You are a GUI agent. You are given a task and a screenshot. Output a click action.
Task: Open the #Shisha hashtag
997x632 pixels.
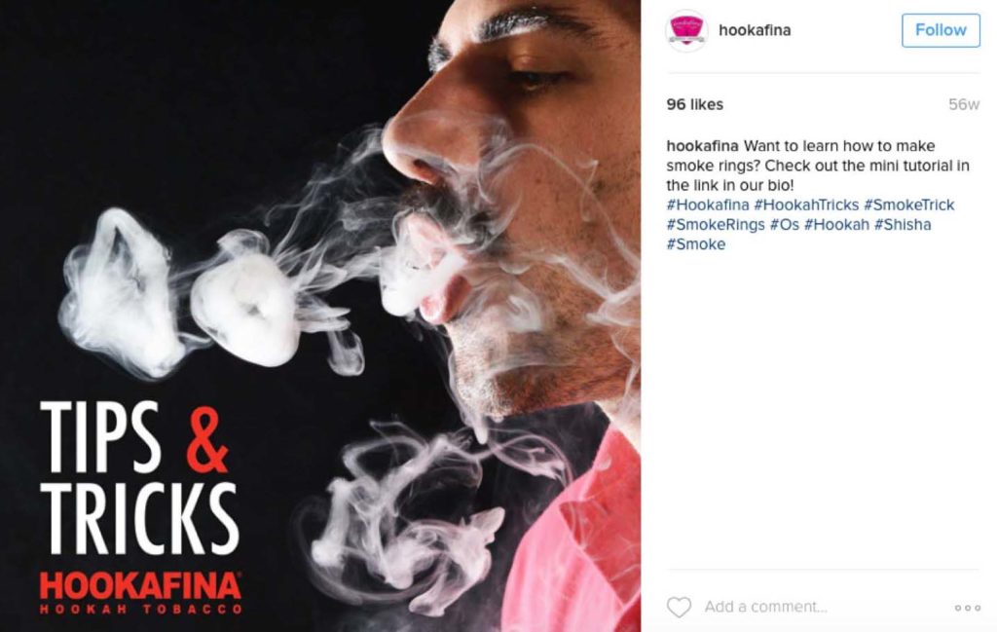(x=903, y=224)
